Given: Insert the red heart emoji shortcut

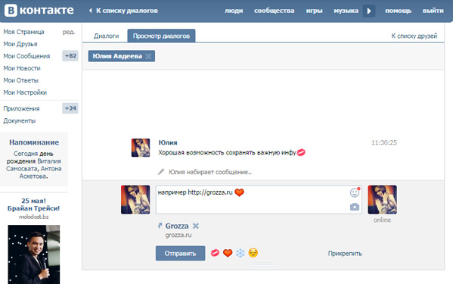Looking at the screenshot, I should click(x=228, y=253).
